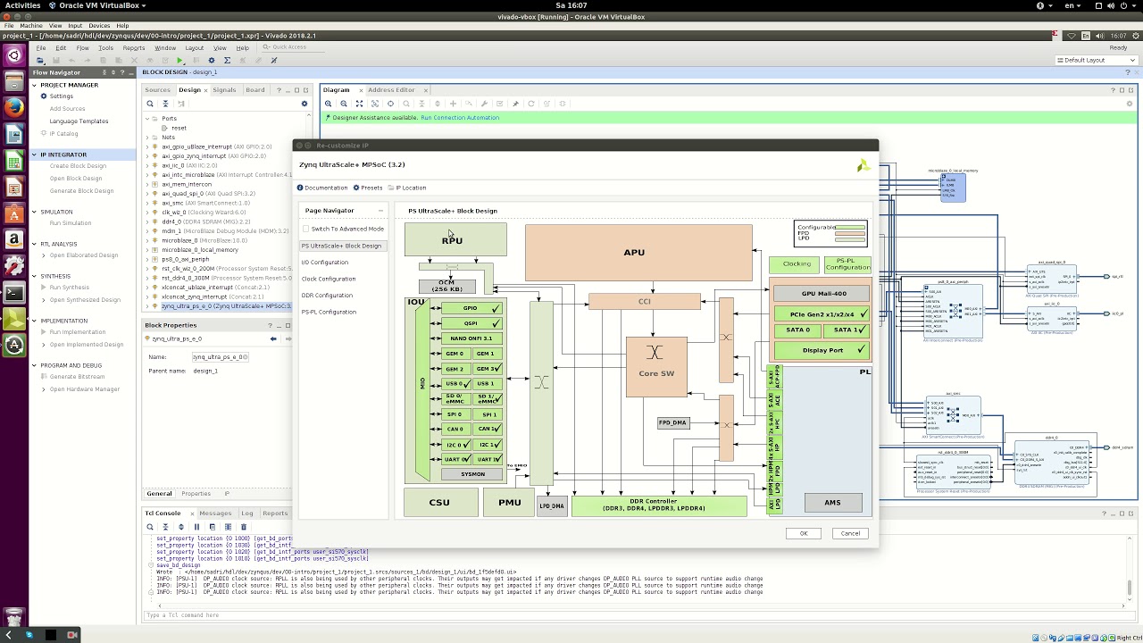This screenshot has height=643, width=1143.
Task: Click the Name field in Block Properties
Action: click(220, 357)
